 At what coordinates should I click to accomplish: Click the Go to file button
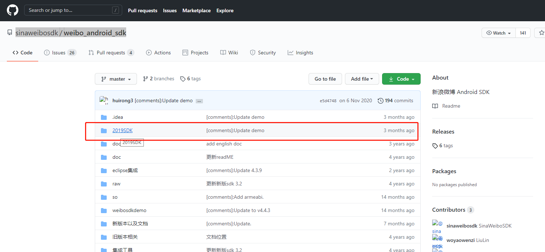[x=325, y=79]
